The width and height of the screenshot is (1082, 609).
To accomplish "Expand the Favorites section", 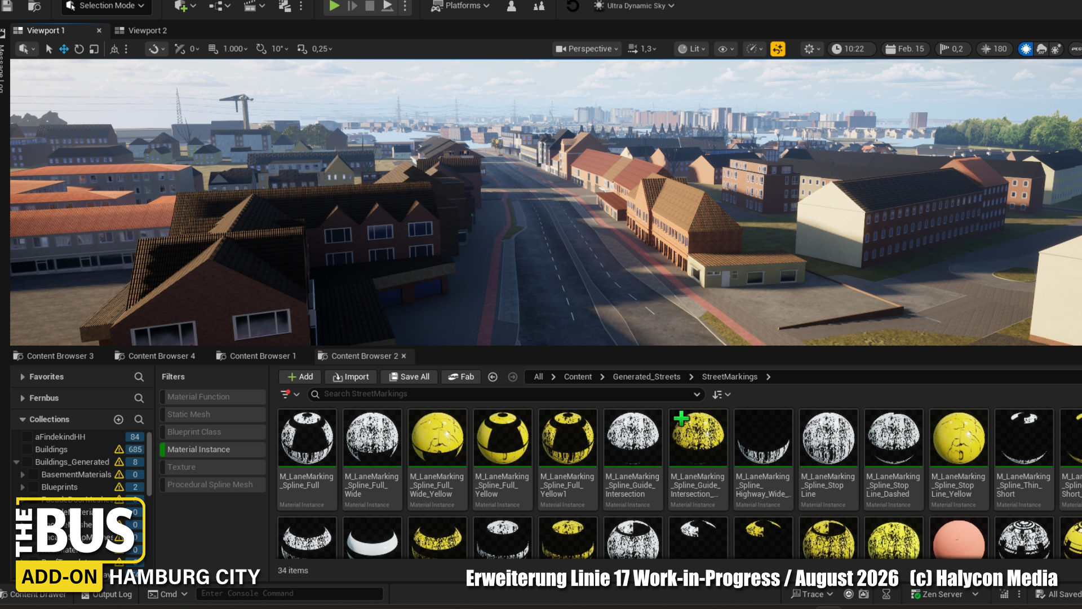I will click(23, 377).
